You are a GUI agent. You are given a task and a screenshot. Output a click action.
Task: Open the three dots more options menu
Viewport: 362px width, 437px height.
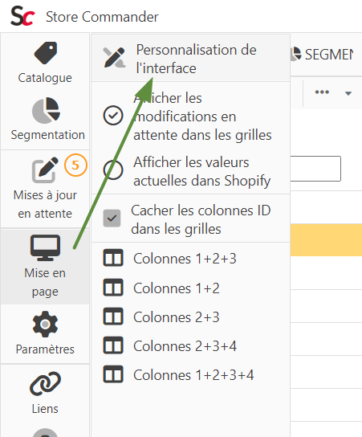click(322, 92)
